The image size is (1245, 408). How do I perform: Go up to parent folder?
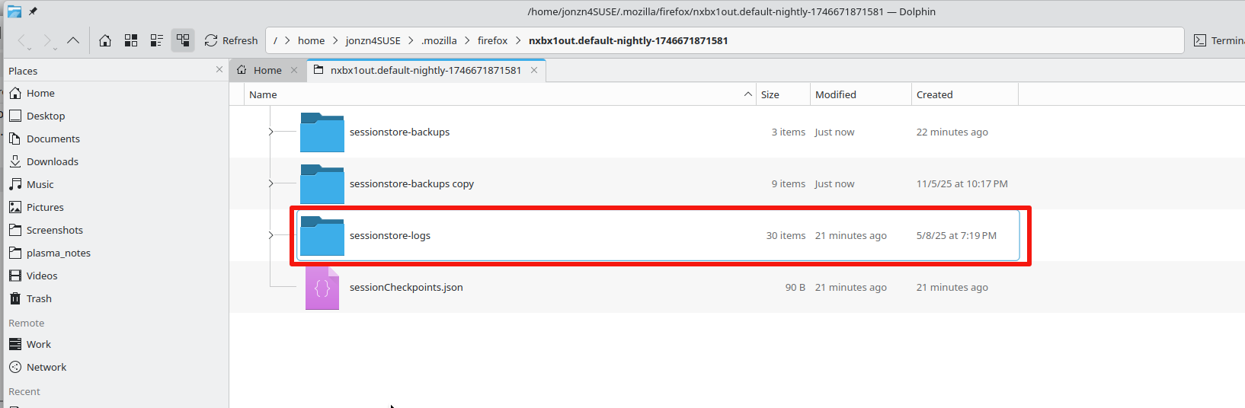click(73, 40)
